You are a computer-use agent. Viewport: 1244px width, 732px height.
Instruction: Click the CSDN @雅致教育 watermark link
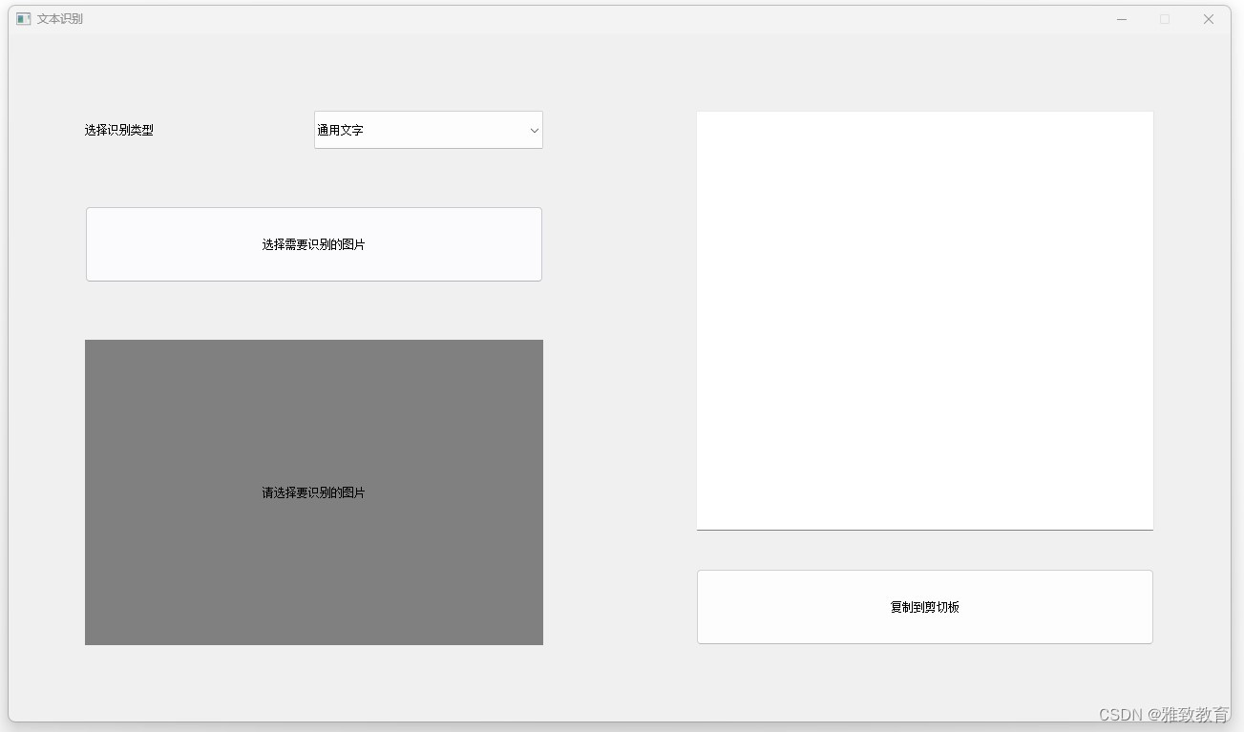[1164, 714]
